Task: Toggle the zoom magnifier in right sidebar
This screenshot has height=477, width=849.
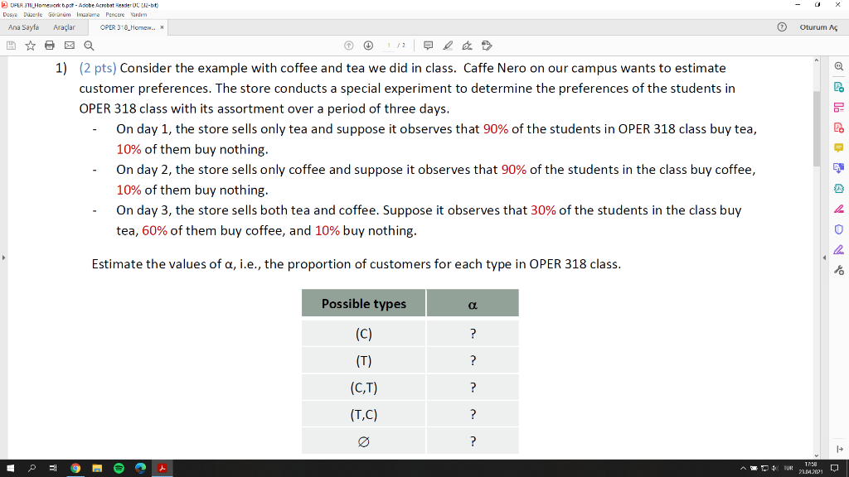Action: (x=839, y=66)
